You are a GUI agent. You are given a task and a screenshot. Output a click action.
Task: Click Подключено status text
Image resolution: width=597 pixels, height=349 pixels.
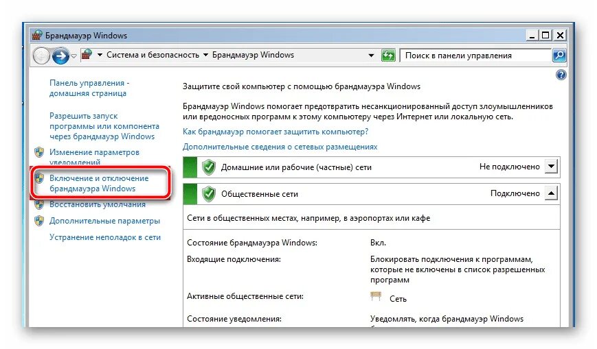click(515, 193)
